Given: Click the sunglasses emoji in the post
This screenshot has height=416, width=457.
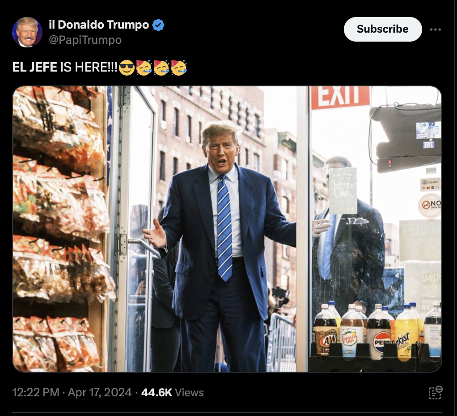Looking at the screenshot, I should point(127,68).
